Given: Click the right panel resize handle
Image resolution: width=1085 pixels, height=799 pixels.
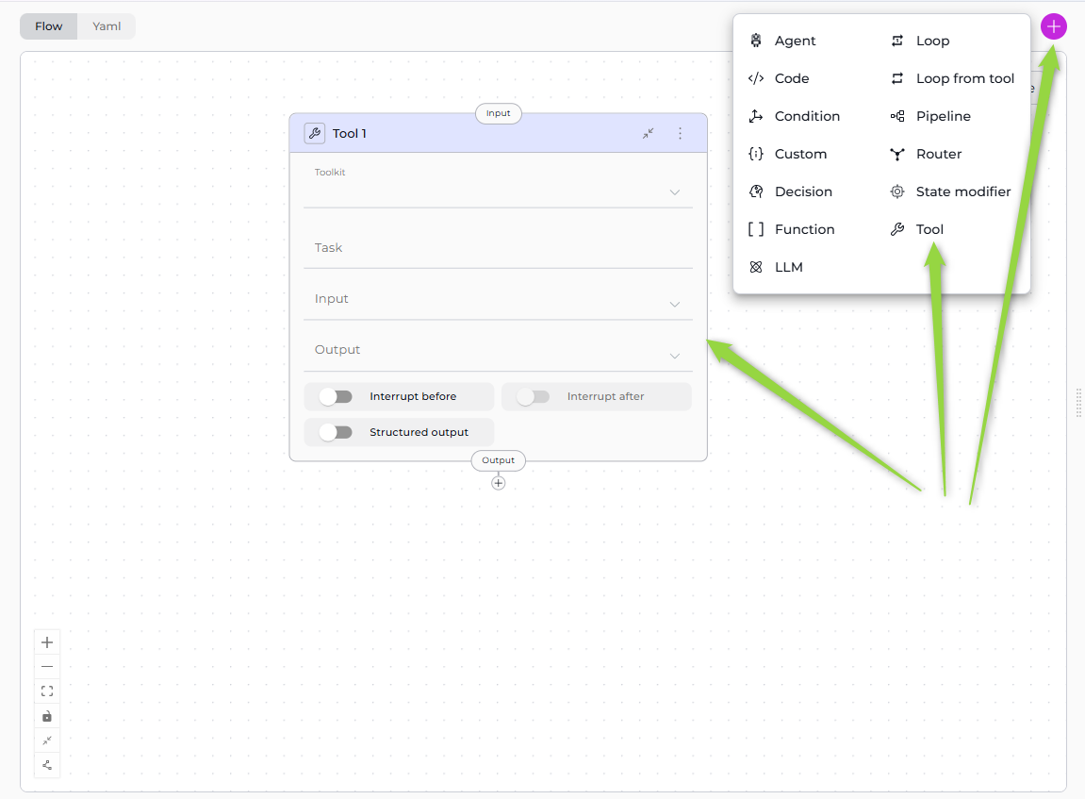Looking at the screenshot, I should coord(1078,402).
